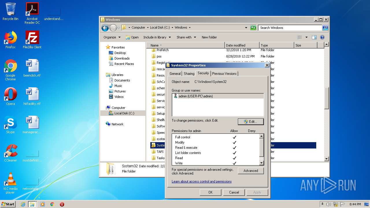Open view options dropdown arrow
This screenshot has height=208, width=370.
pyautogui.click(x=306, y=37)
